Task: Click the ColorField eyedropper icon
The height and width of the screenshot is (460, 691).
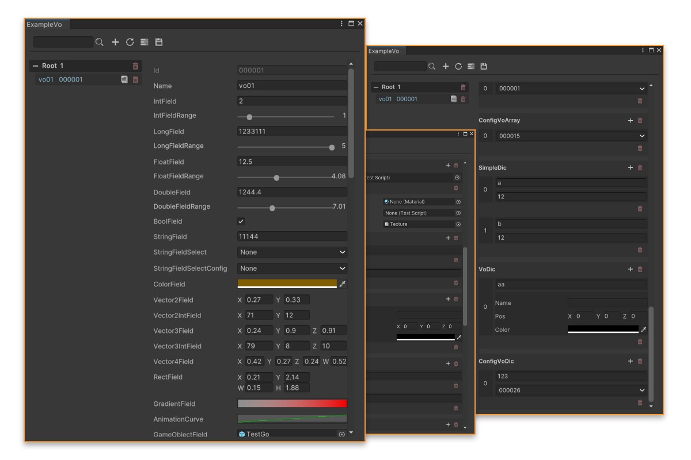Action: 343,284
